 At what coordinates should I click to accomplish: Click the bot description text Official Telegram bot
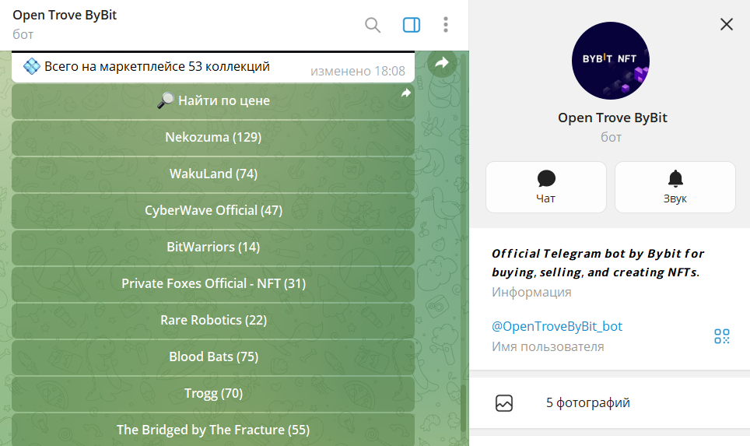(598, 263)
